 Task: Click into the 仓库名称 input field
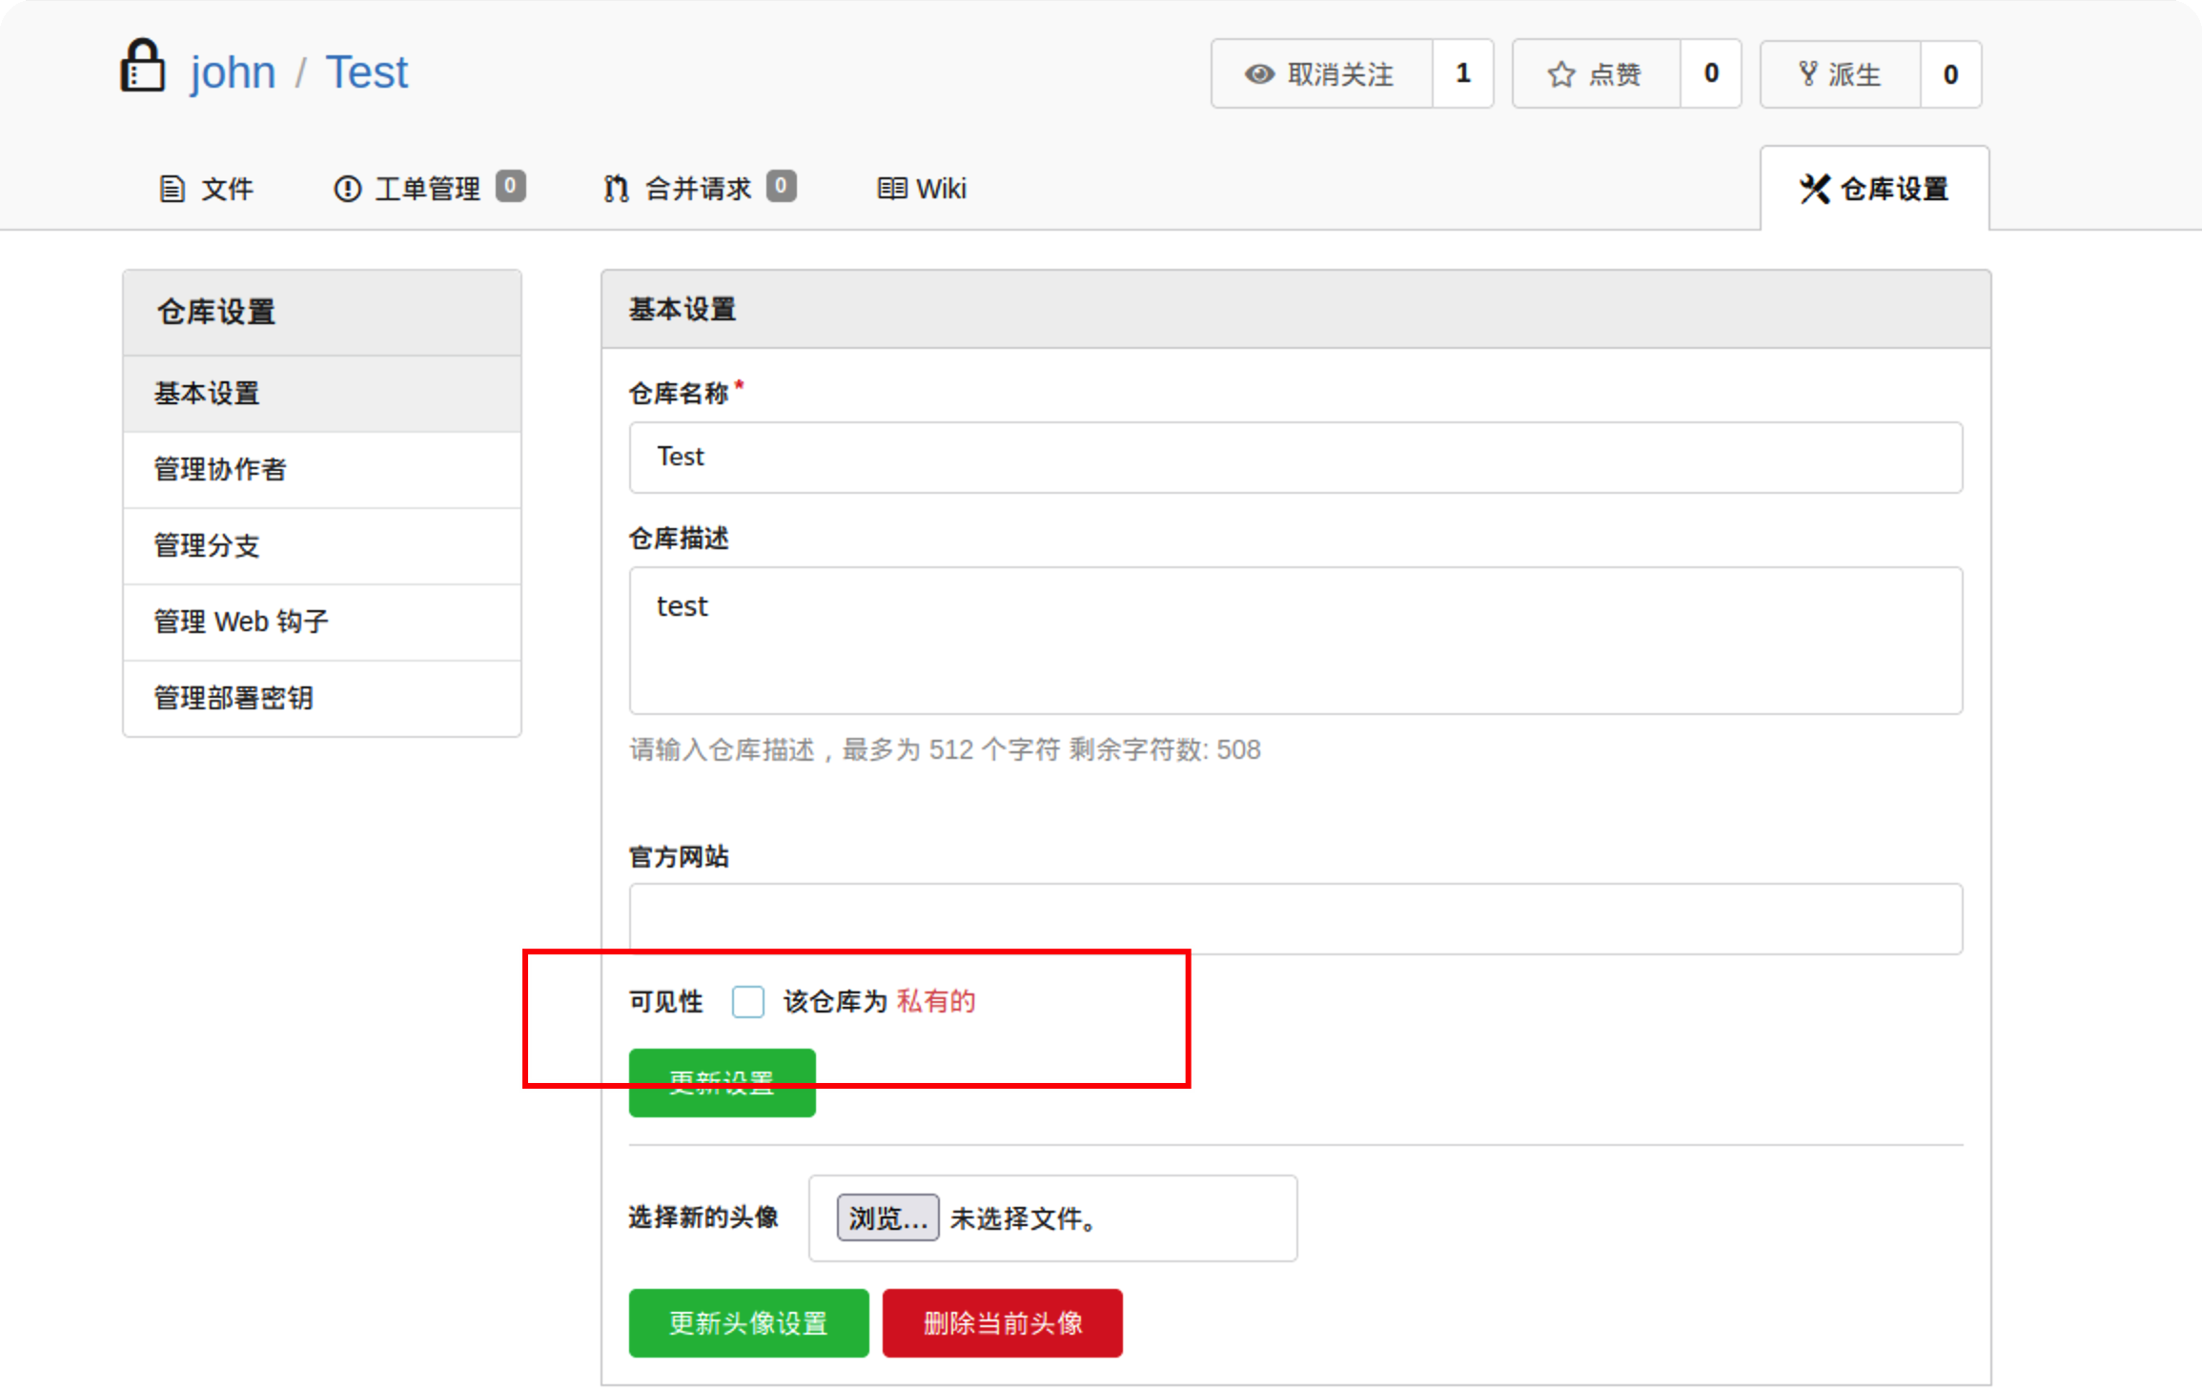coord(1295,458)
